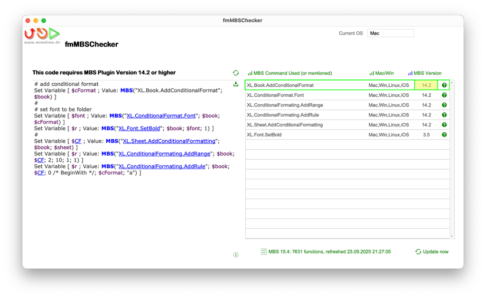Click the Current OS field showing Mac
This screenshot has width=486, height=298.
[391, 33]
